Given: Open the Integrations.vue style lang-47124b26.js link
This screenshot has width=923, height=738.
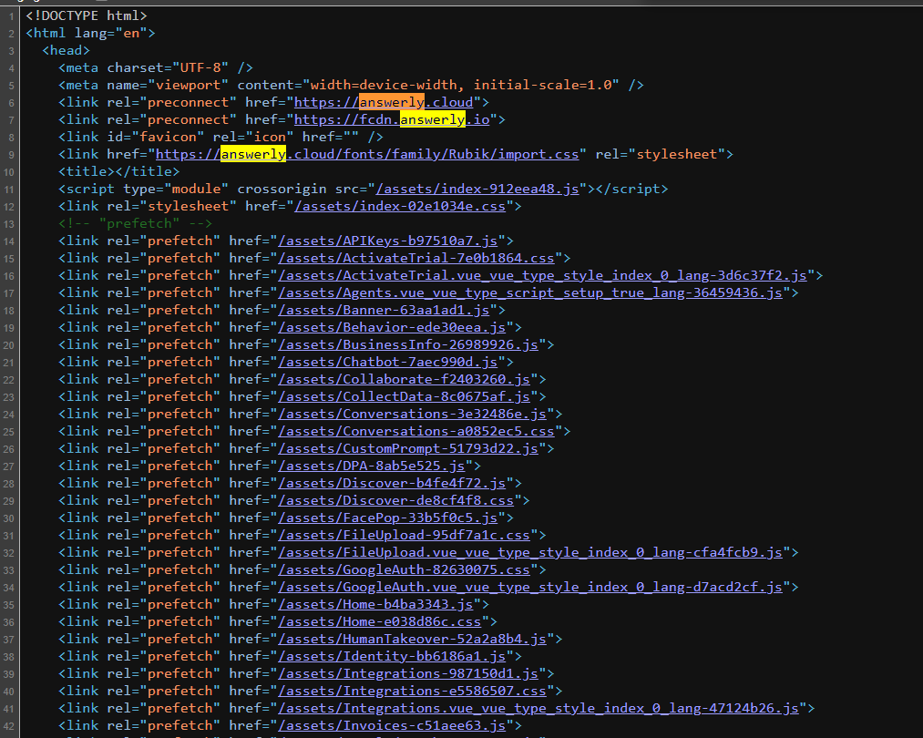Looking at the screenshot, I should (538, 708).
